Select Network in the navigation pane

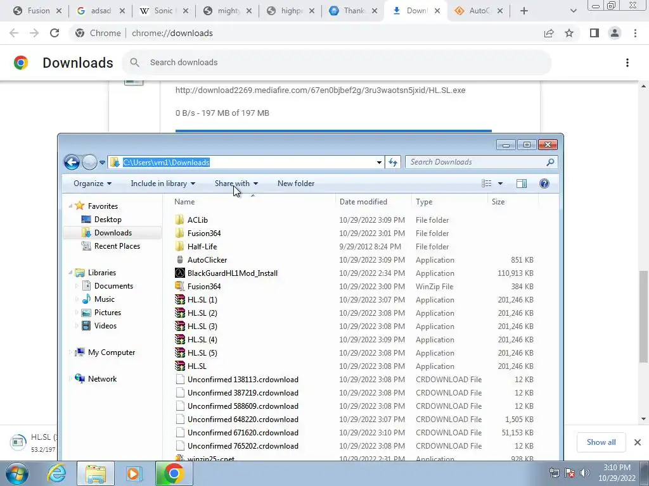(102, 379)
